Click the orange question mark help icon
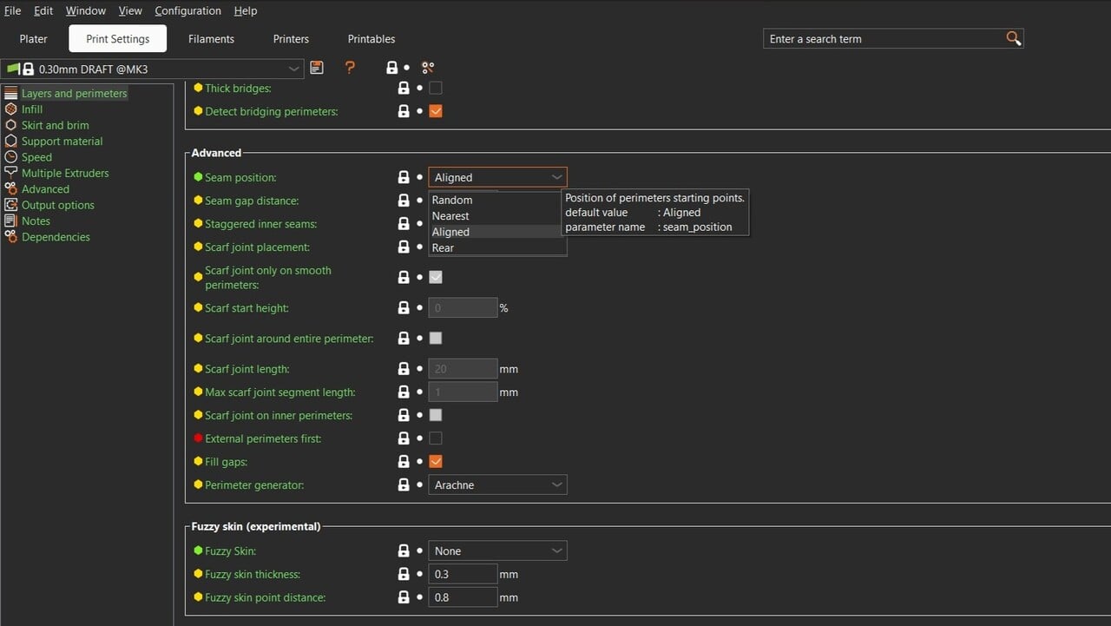Viewport: 1111px width, 626px height. coord(350,68)
